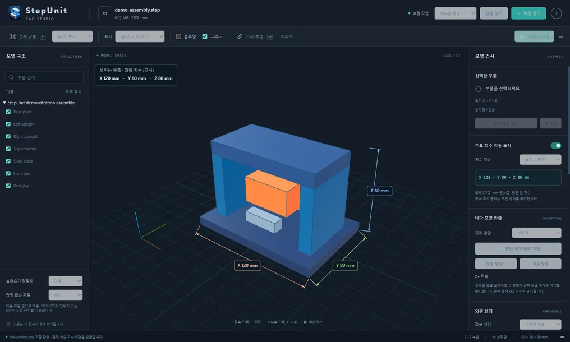Open the view angle dropdown (등각 보기)
The width and height of the screenshot is (570, 342).
click(72, 36)
